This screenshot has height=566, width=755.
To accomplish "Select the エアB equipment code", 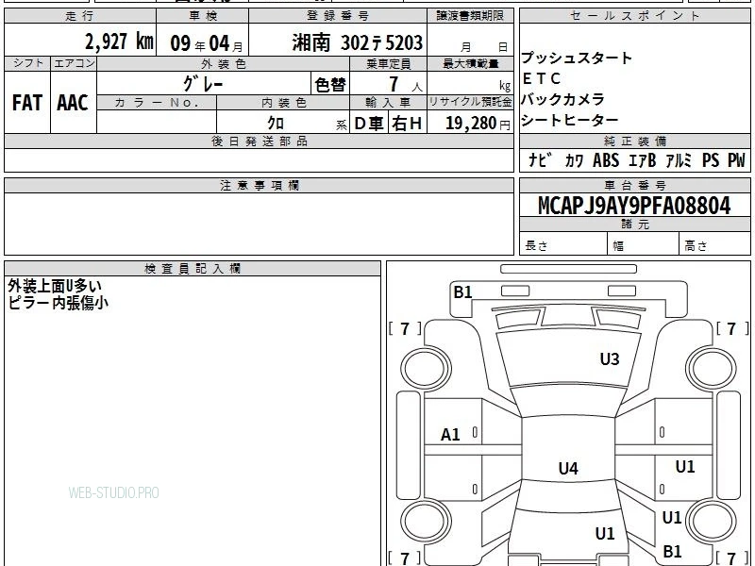I will [643, 160].
